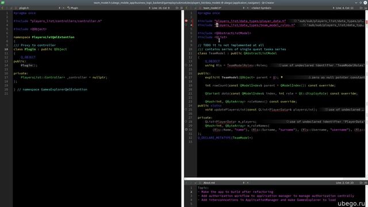
Task: Click Line 4, Col 11 position indicator
Action: [345, 8]
